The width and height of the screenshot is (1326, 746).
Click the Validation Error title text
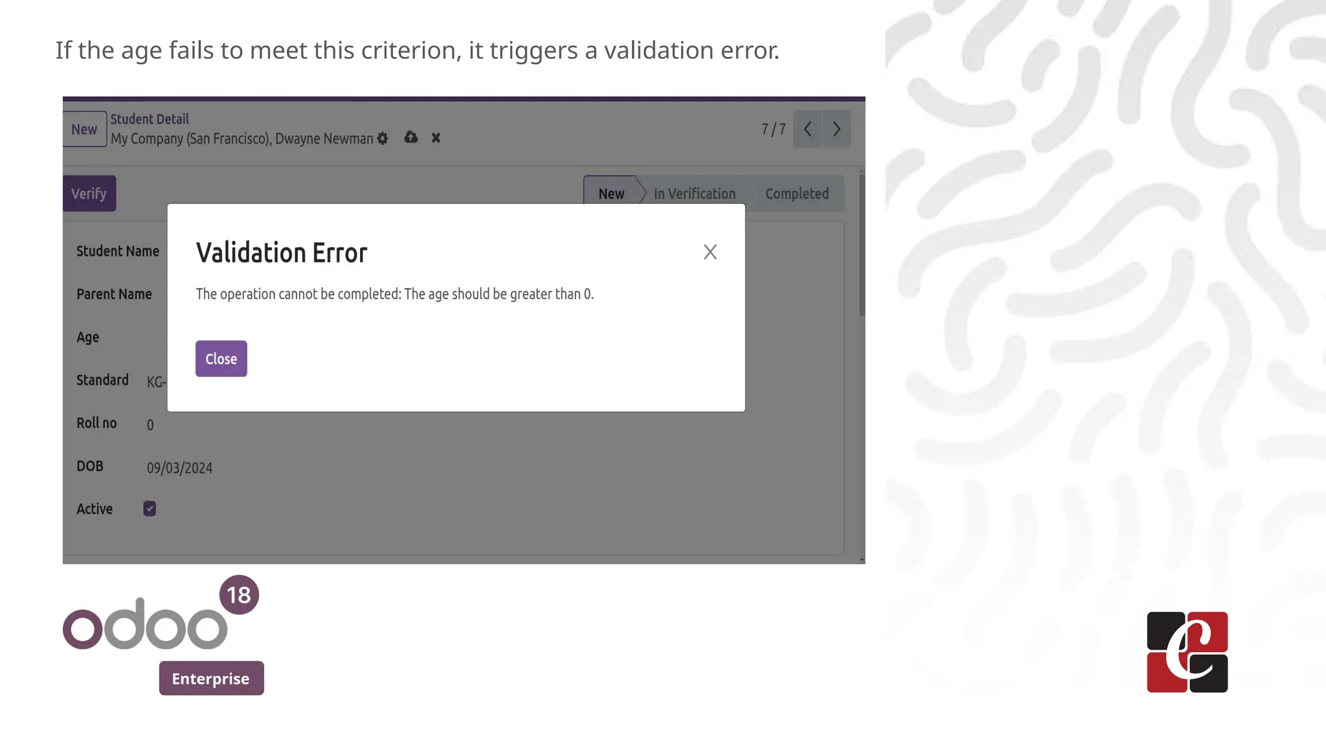(x=282, y=253)
